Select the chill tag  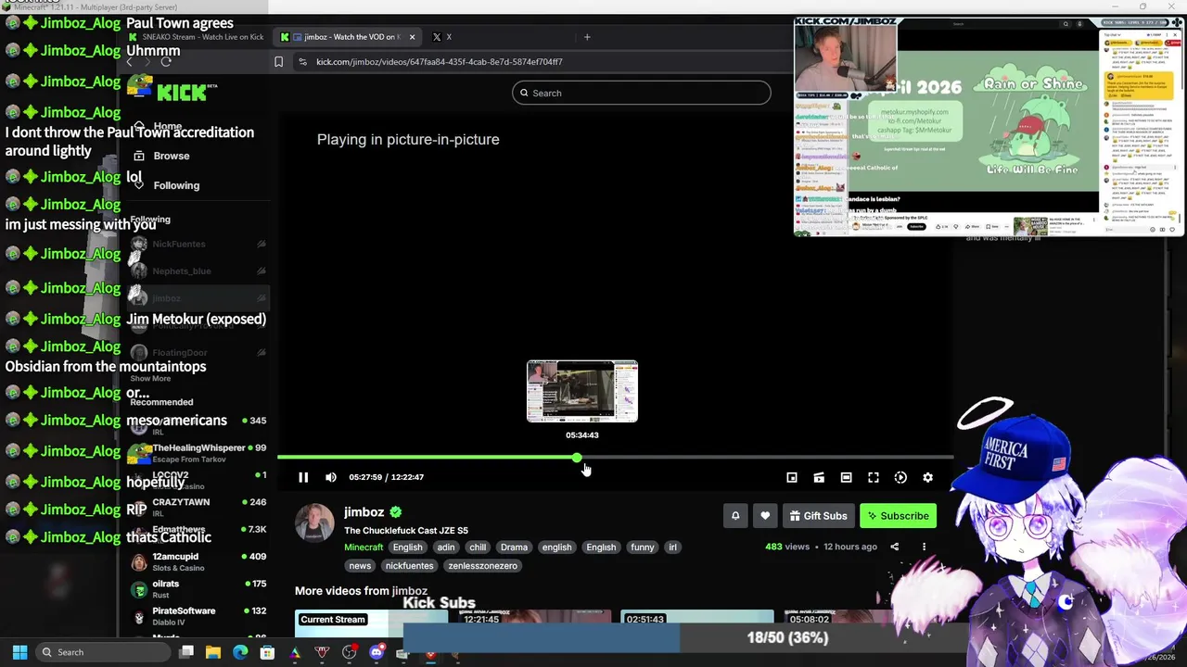478,547
